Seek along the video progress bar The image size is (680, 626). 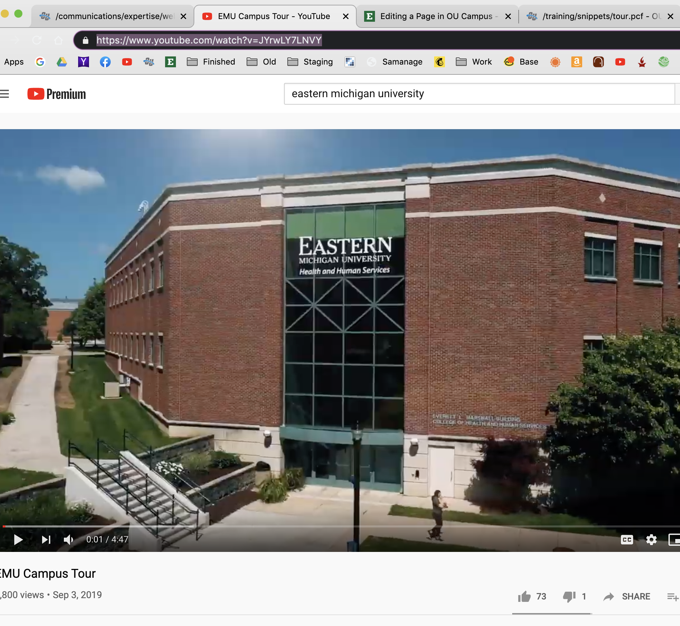(x=340, y=526)
